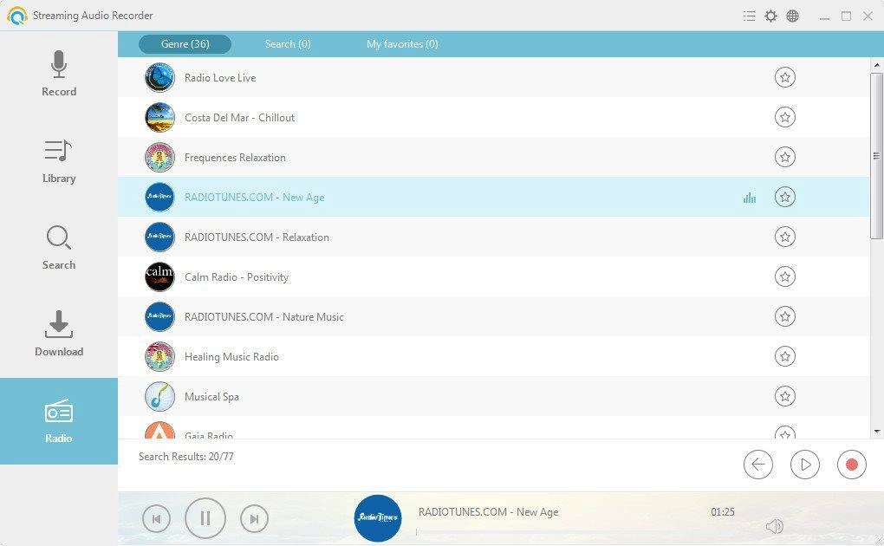Screen dimensions: 884x546
Task: Play station with the circled play button
Action: [805, 465]
